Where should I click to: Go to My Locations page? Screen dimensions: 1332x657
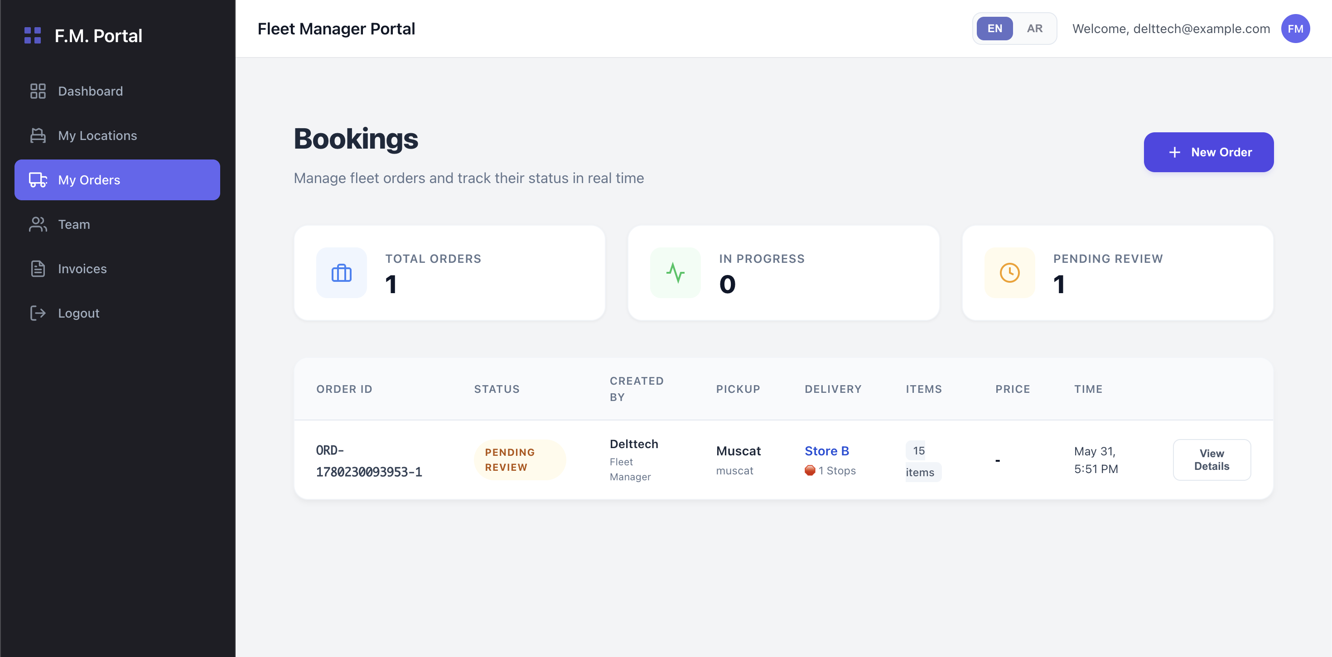click(117, 135)
